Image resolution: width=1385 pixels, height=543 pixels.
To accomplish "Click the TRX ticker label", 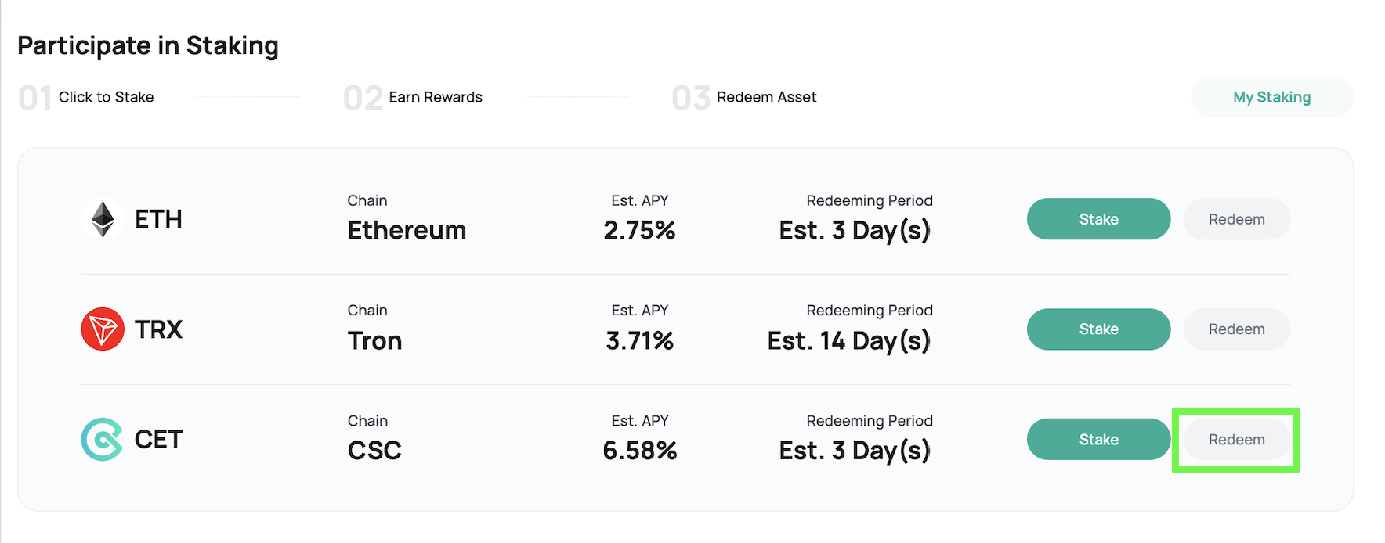I will point(158,329).
